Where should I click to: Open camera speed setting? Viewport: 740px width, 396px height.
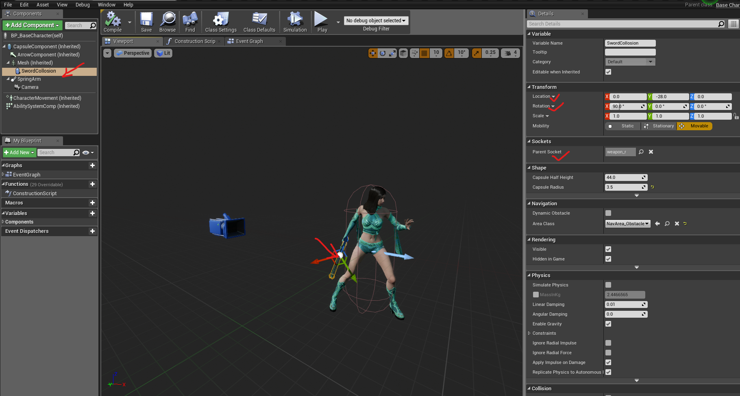click(x=511, y=53)
